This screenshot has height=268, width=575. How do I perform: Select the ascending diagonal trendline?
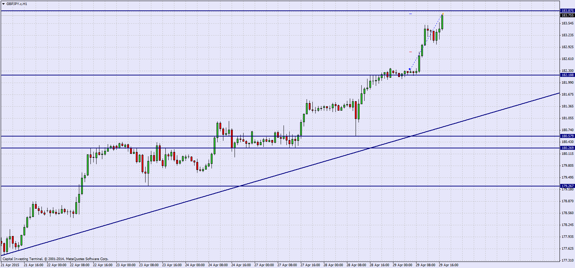tap(280, 174)
